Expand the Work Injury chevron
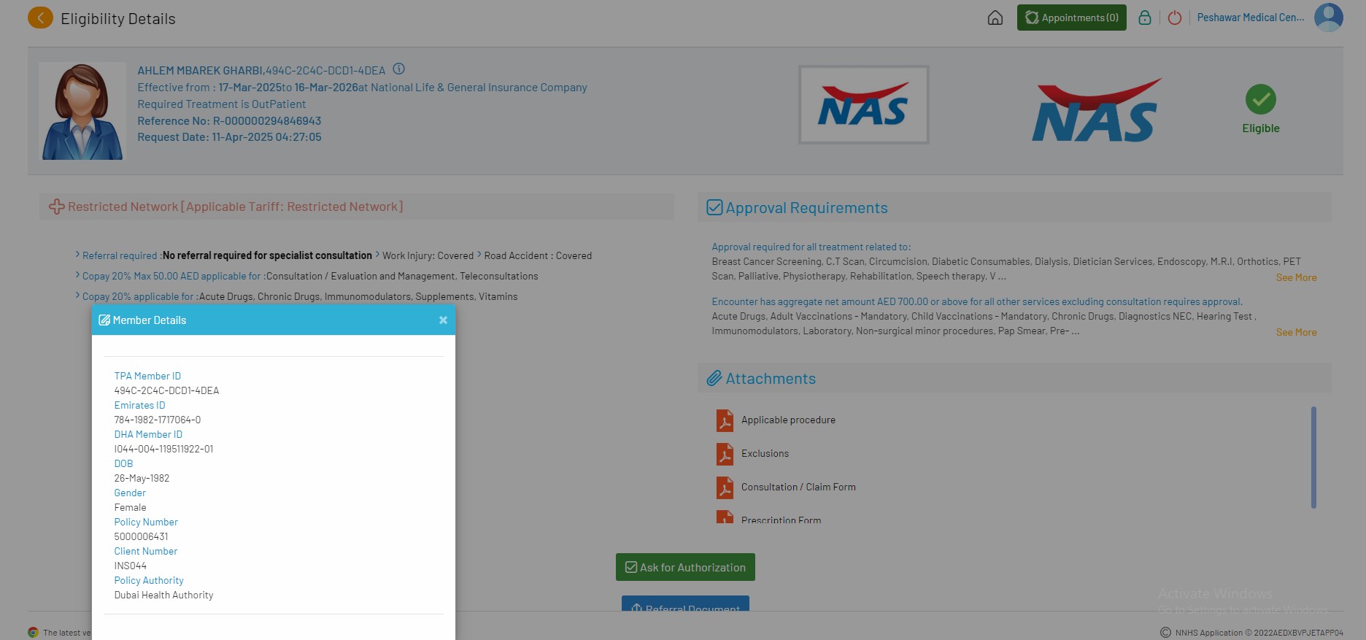The width and height of the screenshot is (1366, 640). [377, 255]
